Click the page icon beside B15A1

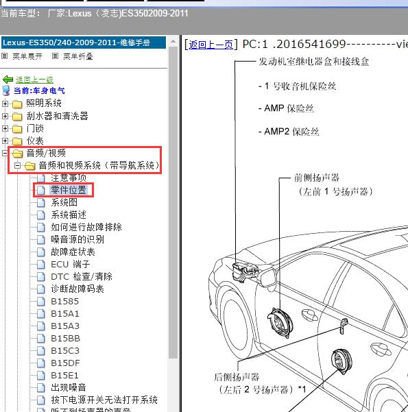pos(40,313)
